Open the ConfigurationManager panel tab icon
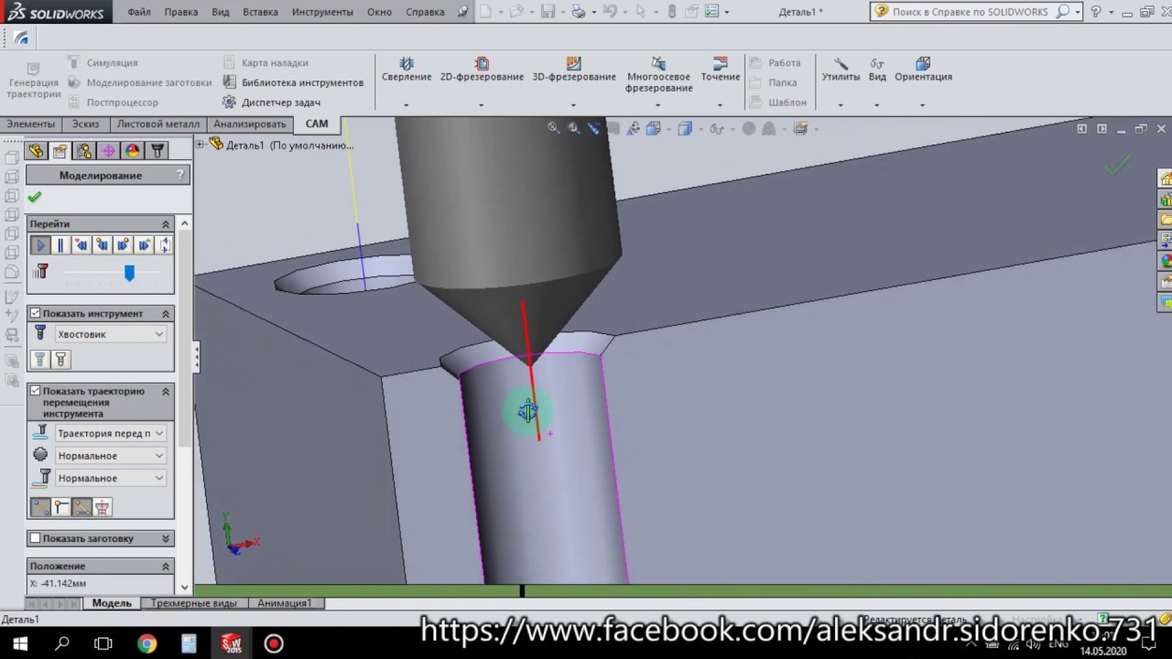Viewport: 1172px width, 659px height. click(x=84, y=151)
